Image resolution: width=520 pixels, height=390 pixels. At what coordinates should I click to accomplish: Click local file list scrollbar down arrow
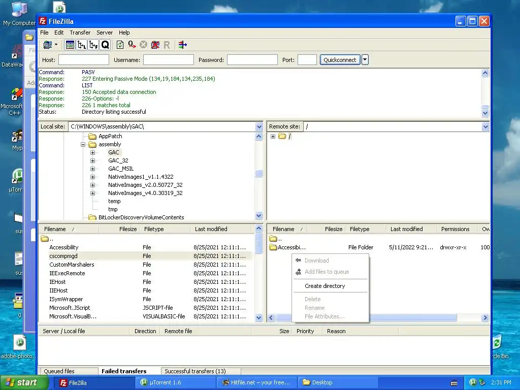tap(259, 318)
